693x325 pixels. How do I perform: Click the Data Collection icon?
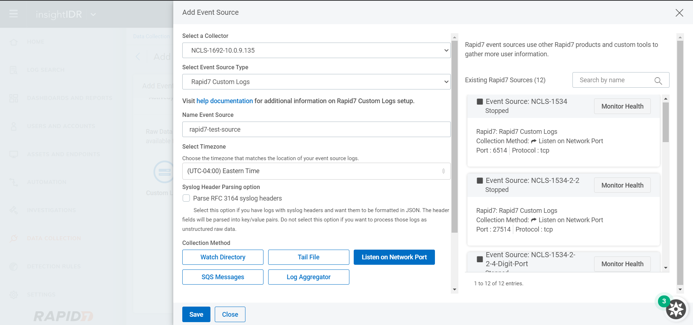[x=14, y=238]
